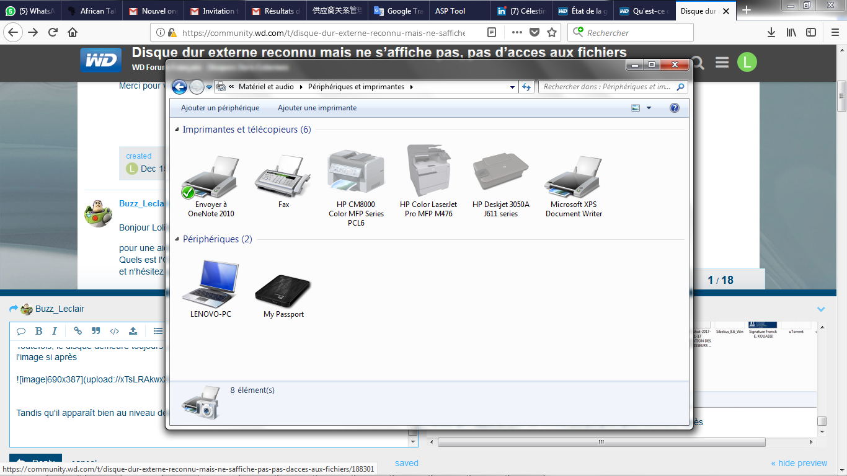Switch to the Google Translate tab

click(x=399, y=11)
